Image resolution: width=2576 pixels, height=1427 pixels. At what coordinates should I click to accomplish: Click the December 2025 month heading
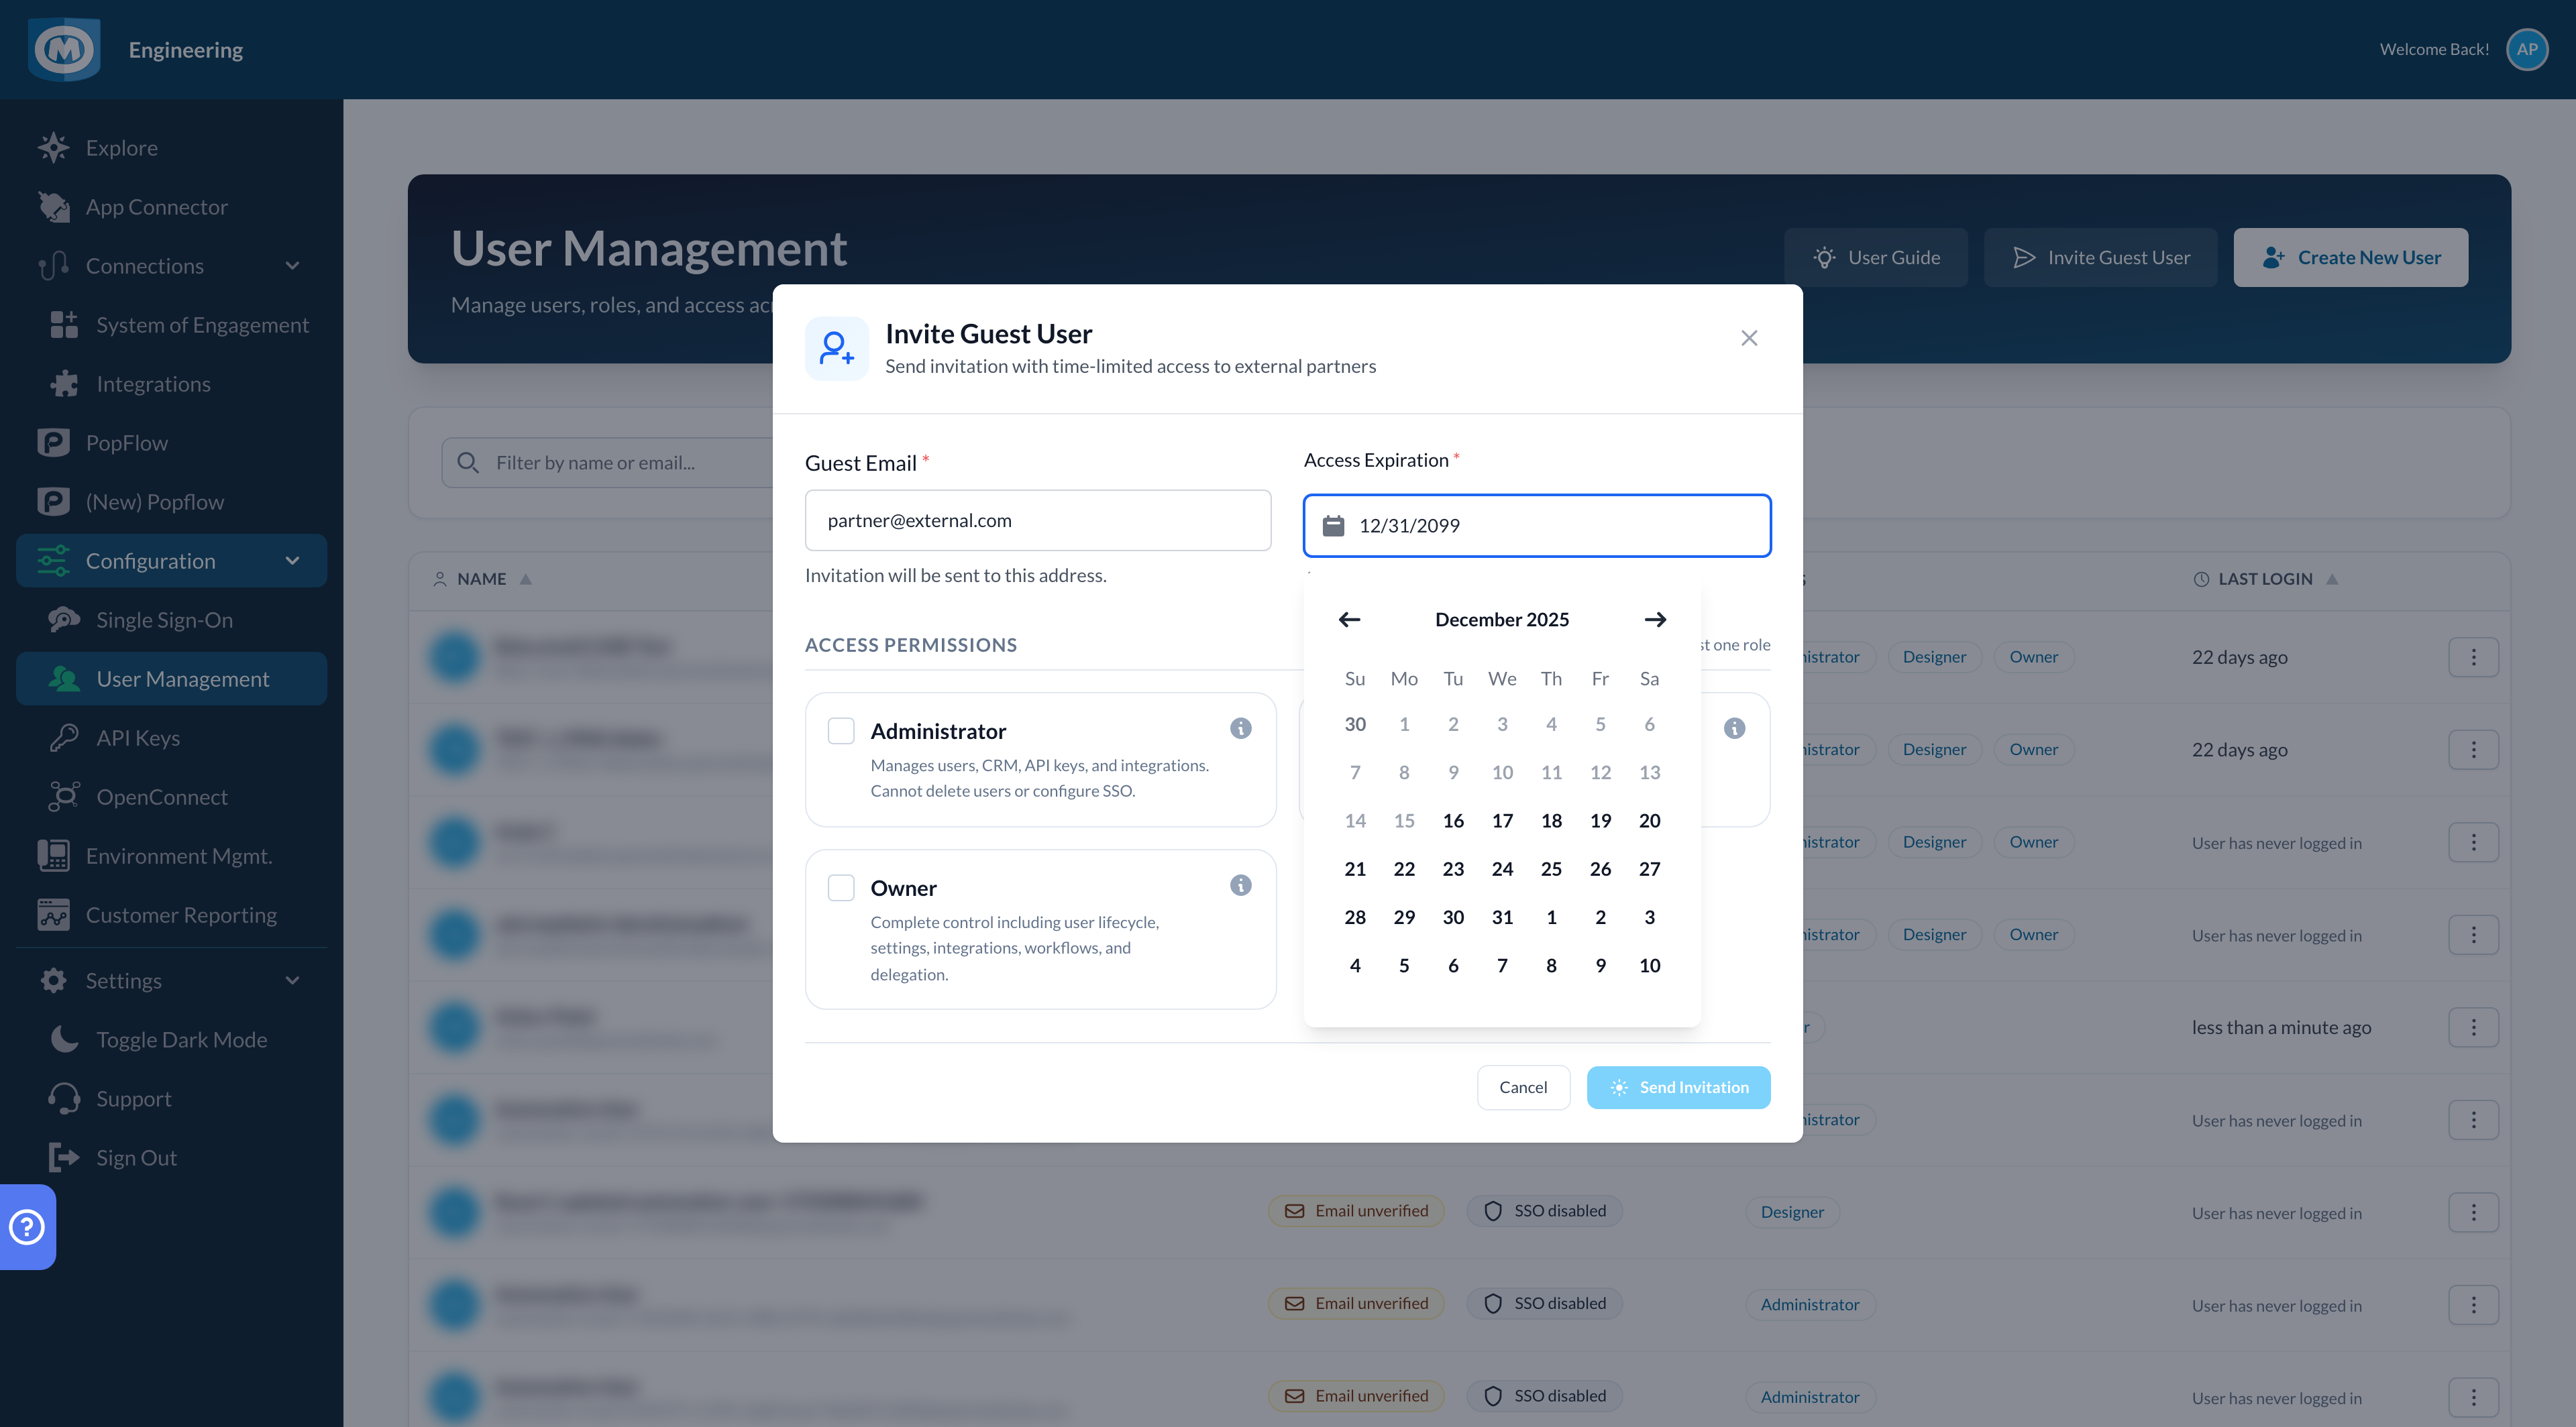pyautogui.click(x=1502, y=620)
